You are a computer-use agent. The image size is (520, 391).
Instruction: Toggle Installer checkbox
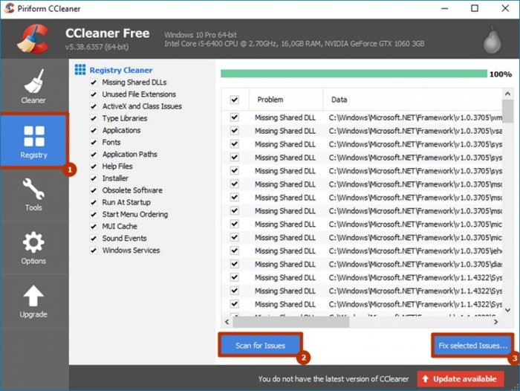click(x=94, y=178)
